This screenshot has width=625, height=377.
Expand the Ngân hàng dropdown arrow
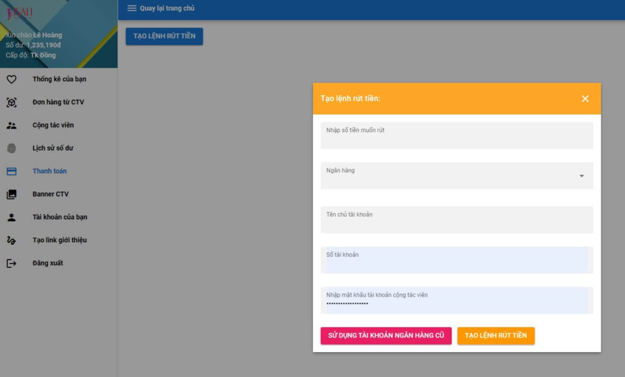pyautogui.click(x=582, y=176)
